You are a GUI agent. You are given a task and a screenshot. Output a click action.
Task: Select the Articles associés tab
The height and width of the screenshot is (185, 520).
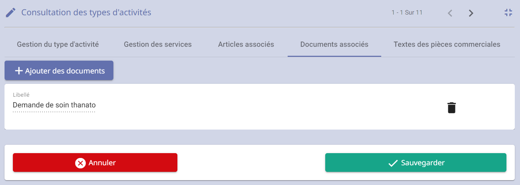tap(246, 44)
